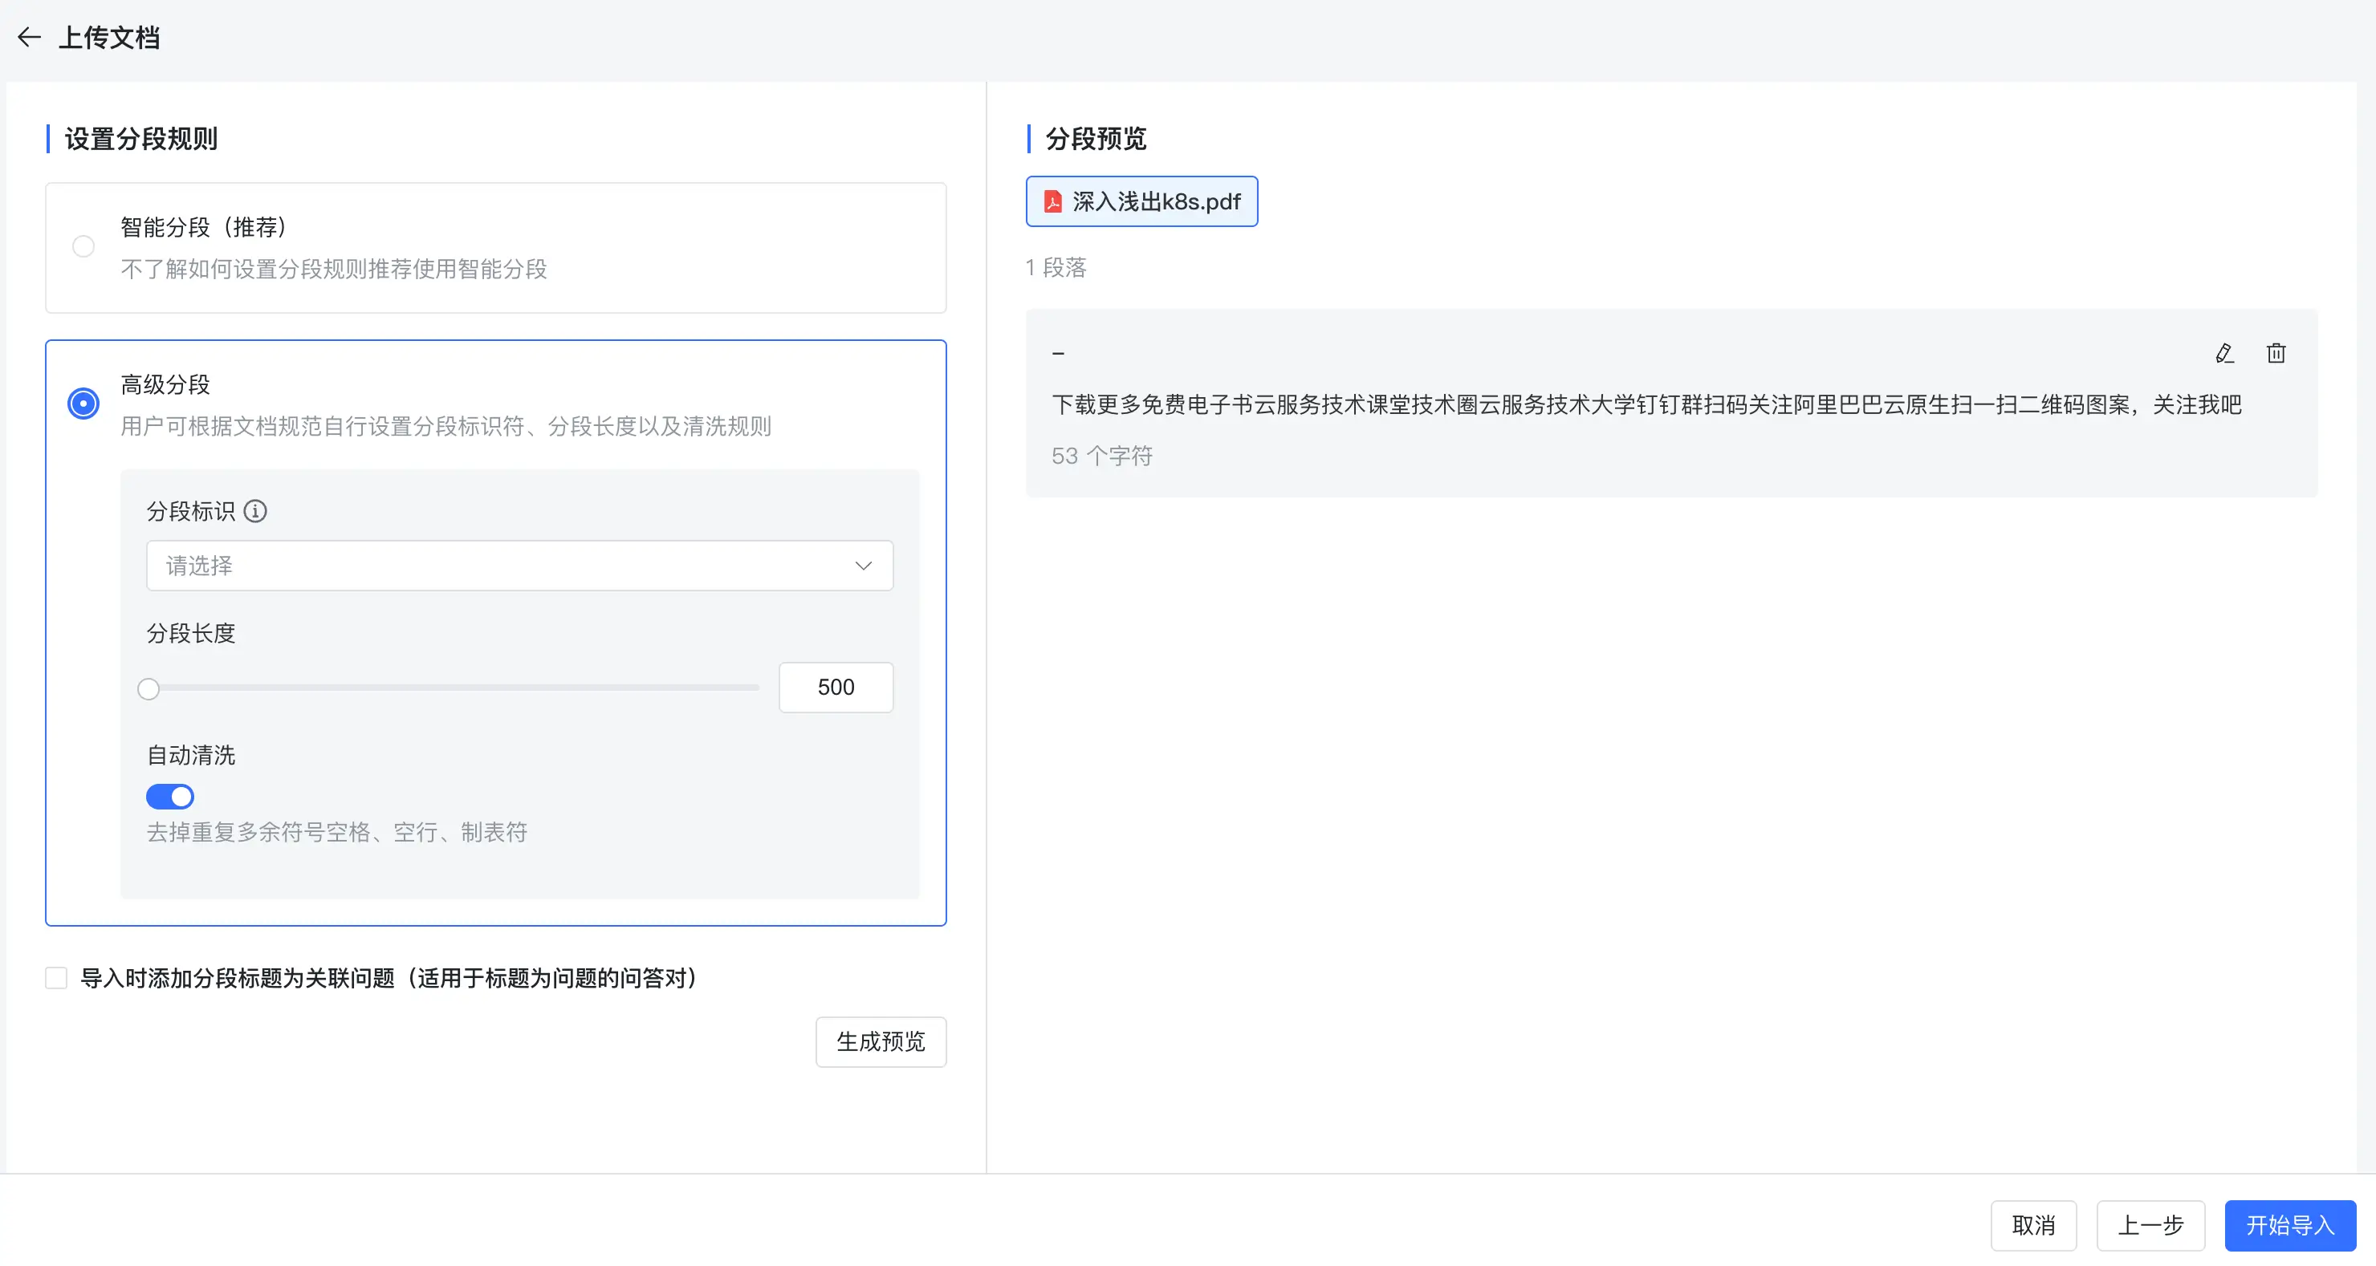The height and width of the screenshot is (1266, 2376).
Task: Click the 去掉重复多余符号空格 hint text
Action: point(336,832)
